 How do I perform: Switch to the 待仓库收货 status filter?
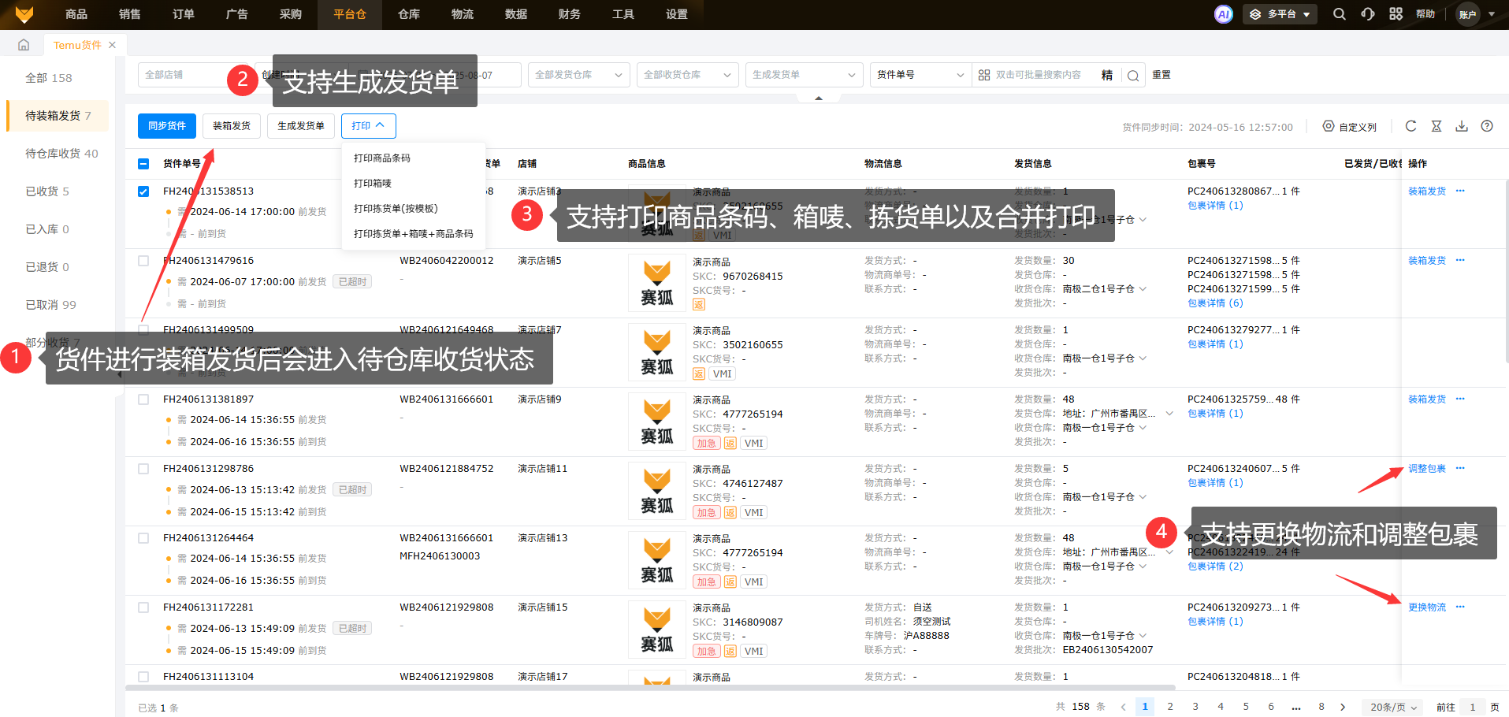pyautogui.click(x=61, y=154)
